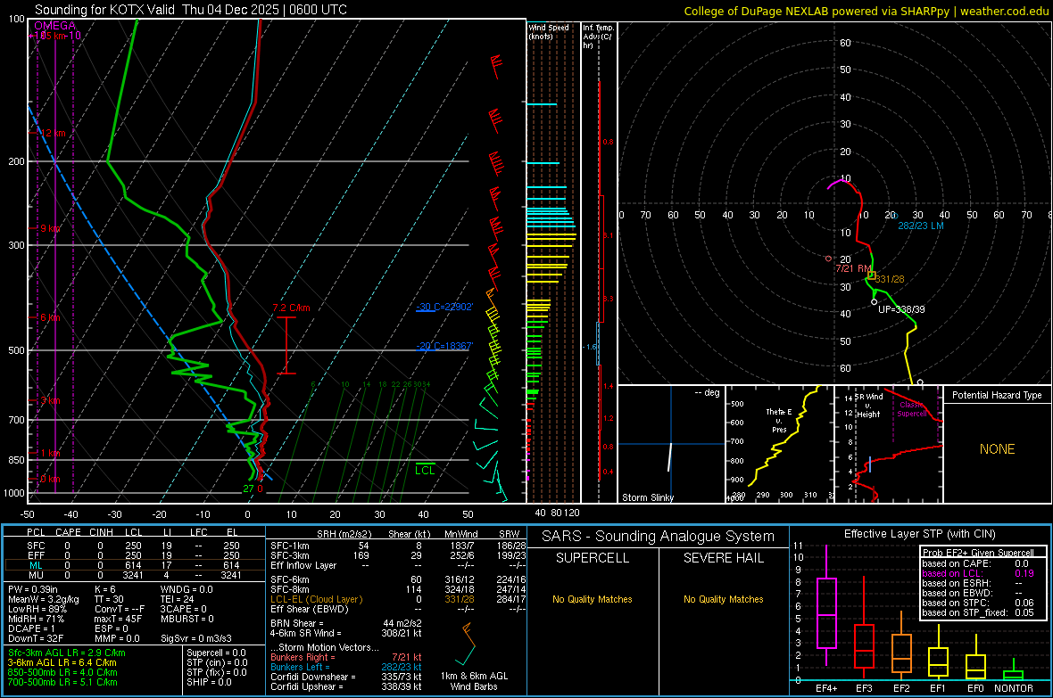
Task: Click the '282/23 LM' hodograph label
Action: point(921,226)
